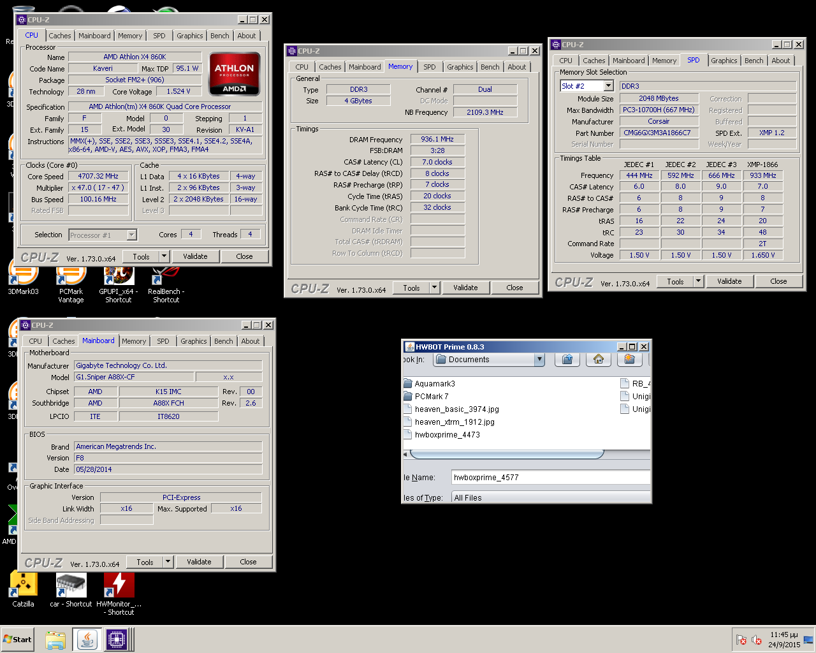
Task: Click the up-folder icon in HWBOT Prime dialog
Action: [x=567, y=360]
